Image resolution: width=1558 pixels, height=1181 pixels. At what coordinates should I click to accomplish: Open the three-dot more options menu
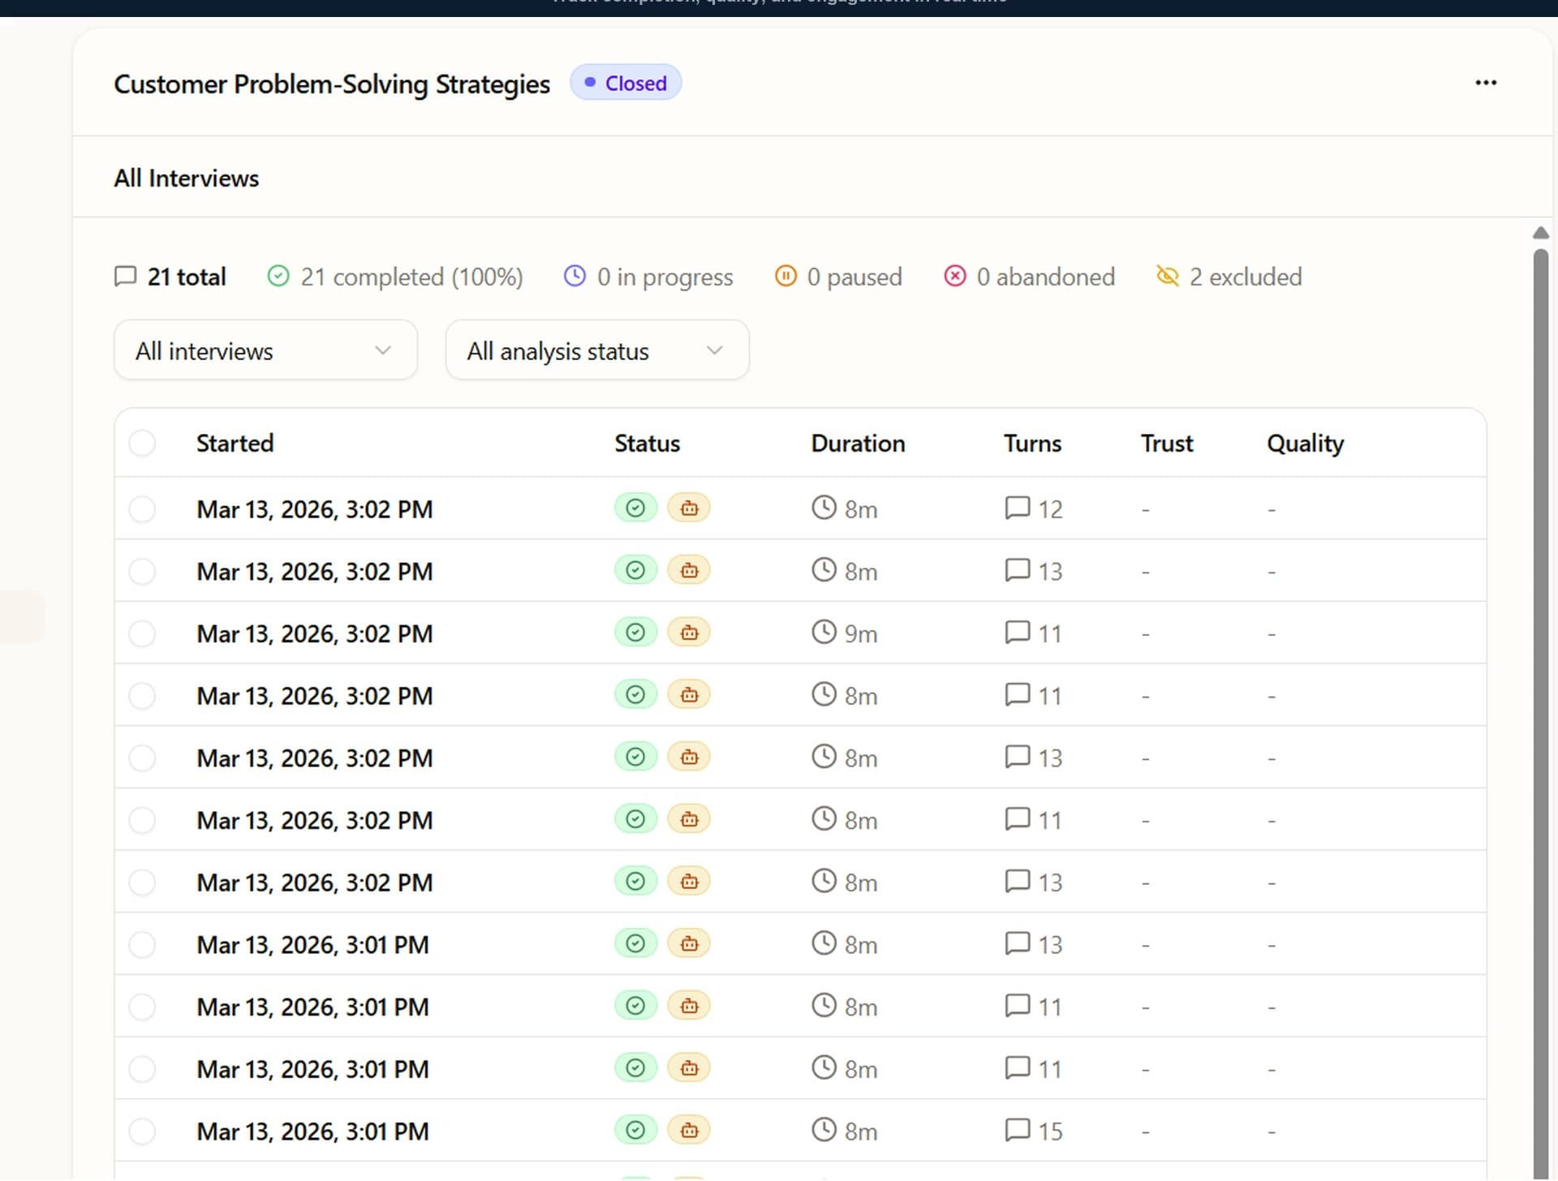pyautogui.click(x=1485, y=83)
